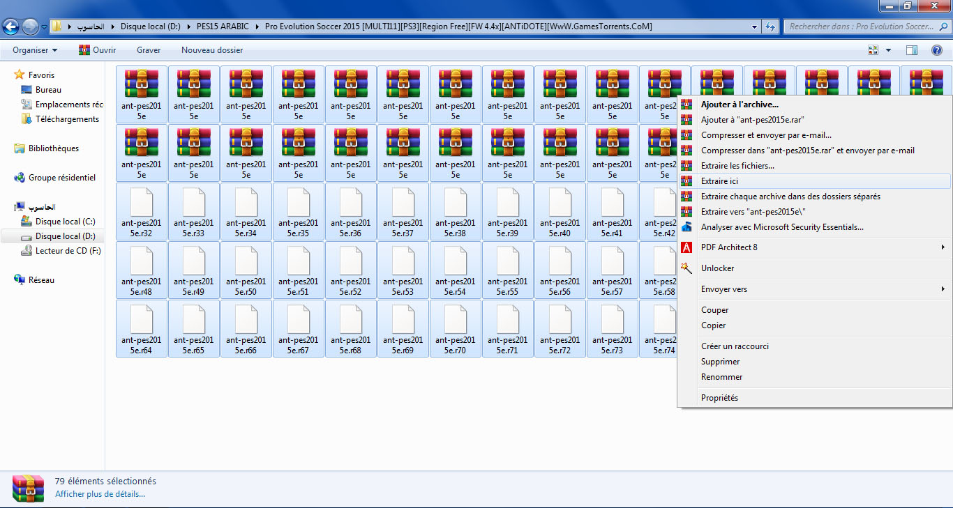Select the ant-pes2015e.r70 file icon
The height and width of the screenshot is (508, 953).
coord(456,320)
